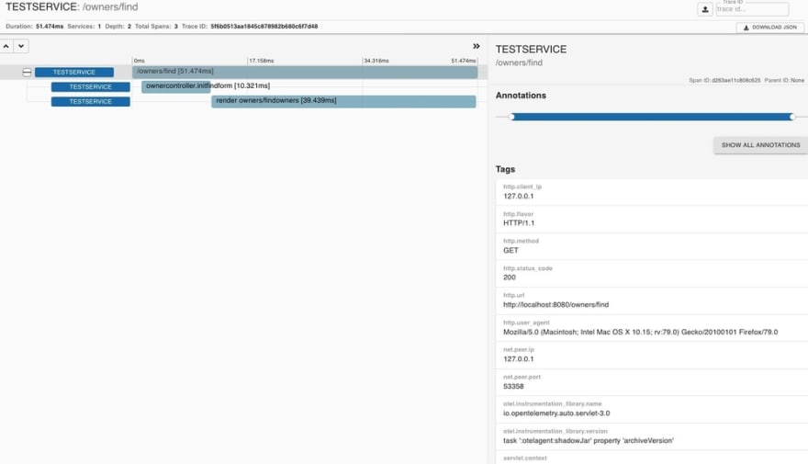This screenshot has width=808, height=464.
Task: Click the http.user_agent Mozilla value
Action: point(641,332)
